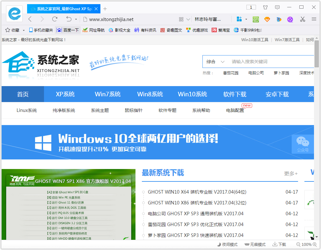The height and width of the screenshot is (250, 321).
Task: Click the search keyword input field
Action: pos(271,62)
